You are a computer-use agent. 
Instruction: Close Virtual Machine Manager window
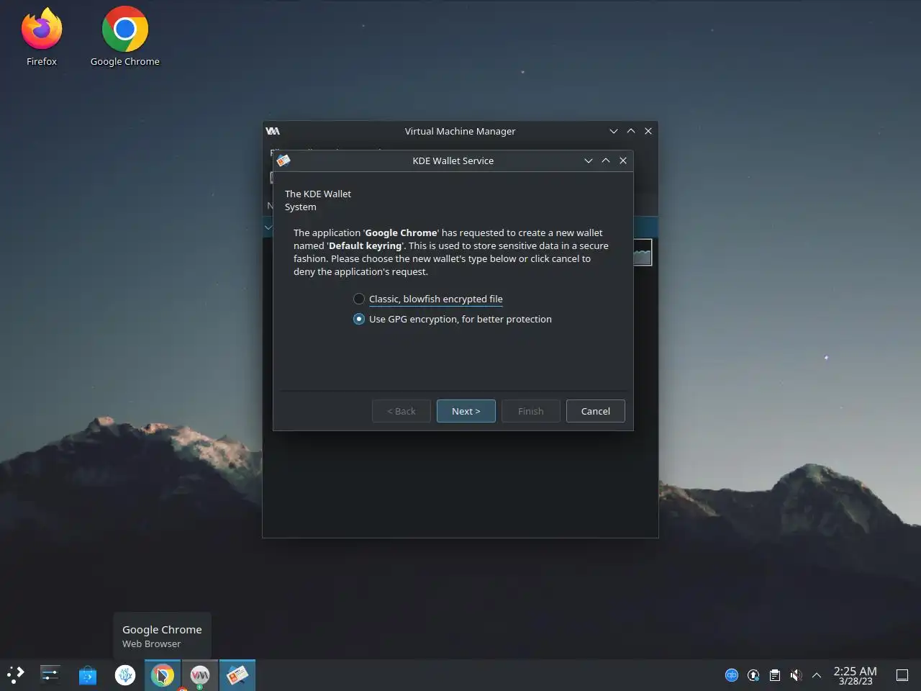[x=648, y=131]
